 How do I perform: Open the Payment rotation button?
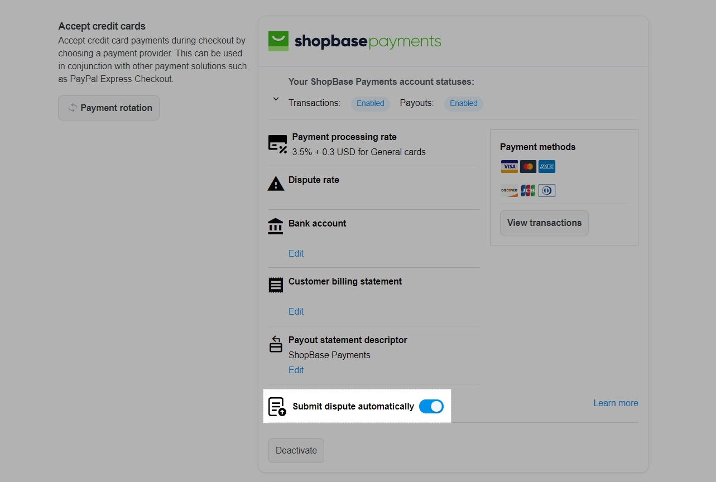109,108
